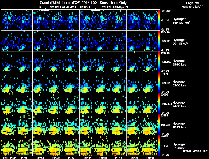Click the color bar for Hydrogen 55-90 keV
Screen dimensions: 209x159
(x=159, y=62)
